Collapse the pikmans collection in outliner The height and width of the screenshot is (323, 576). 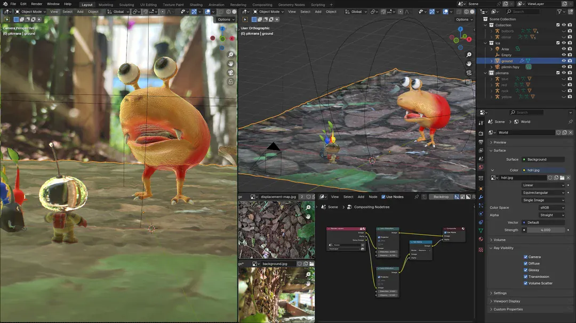486,73
